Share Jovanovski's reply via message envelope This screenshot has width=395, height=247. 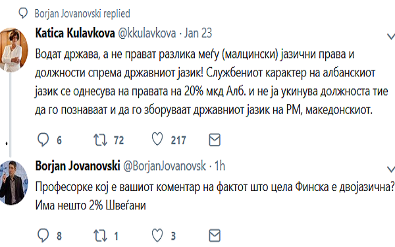pos(215,236)
